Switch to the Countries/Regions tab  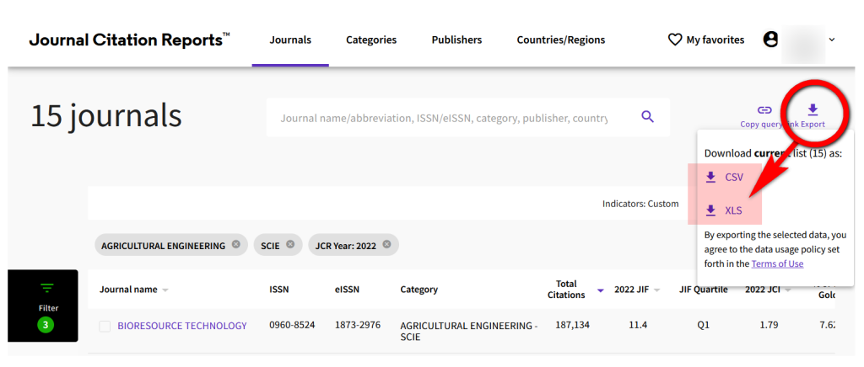coord(561,40)
